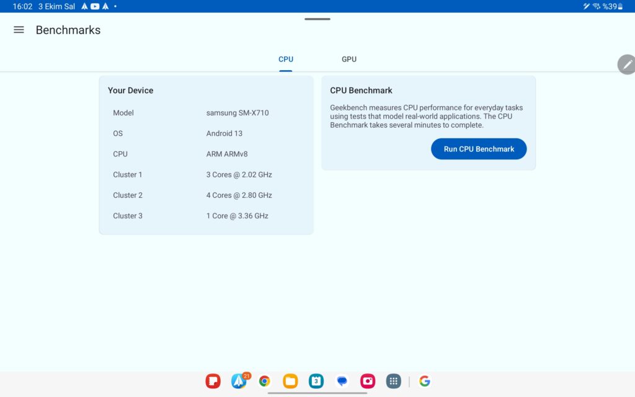This screenshot has width=635, height=397.
Task: Tap the Your Device heading
Action: pos(130,91)
